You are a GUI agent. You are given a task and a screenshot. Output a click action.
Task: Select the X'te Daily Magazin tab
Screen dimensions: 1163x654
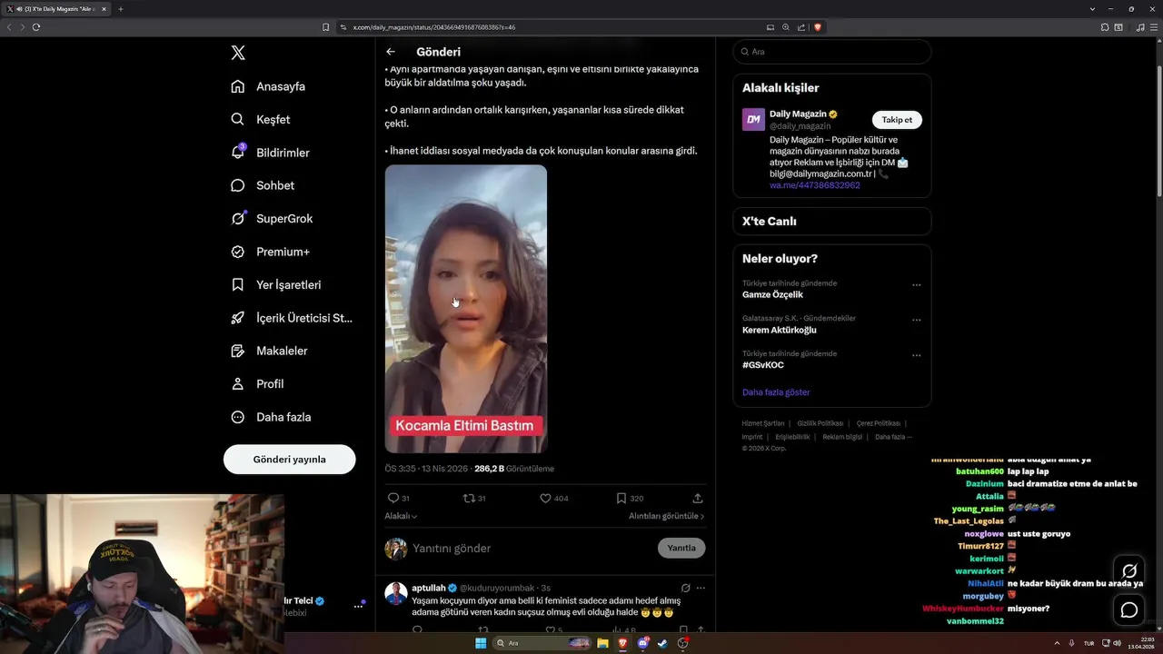(x=57, y=9)
